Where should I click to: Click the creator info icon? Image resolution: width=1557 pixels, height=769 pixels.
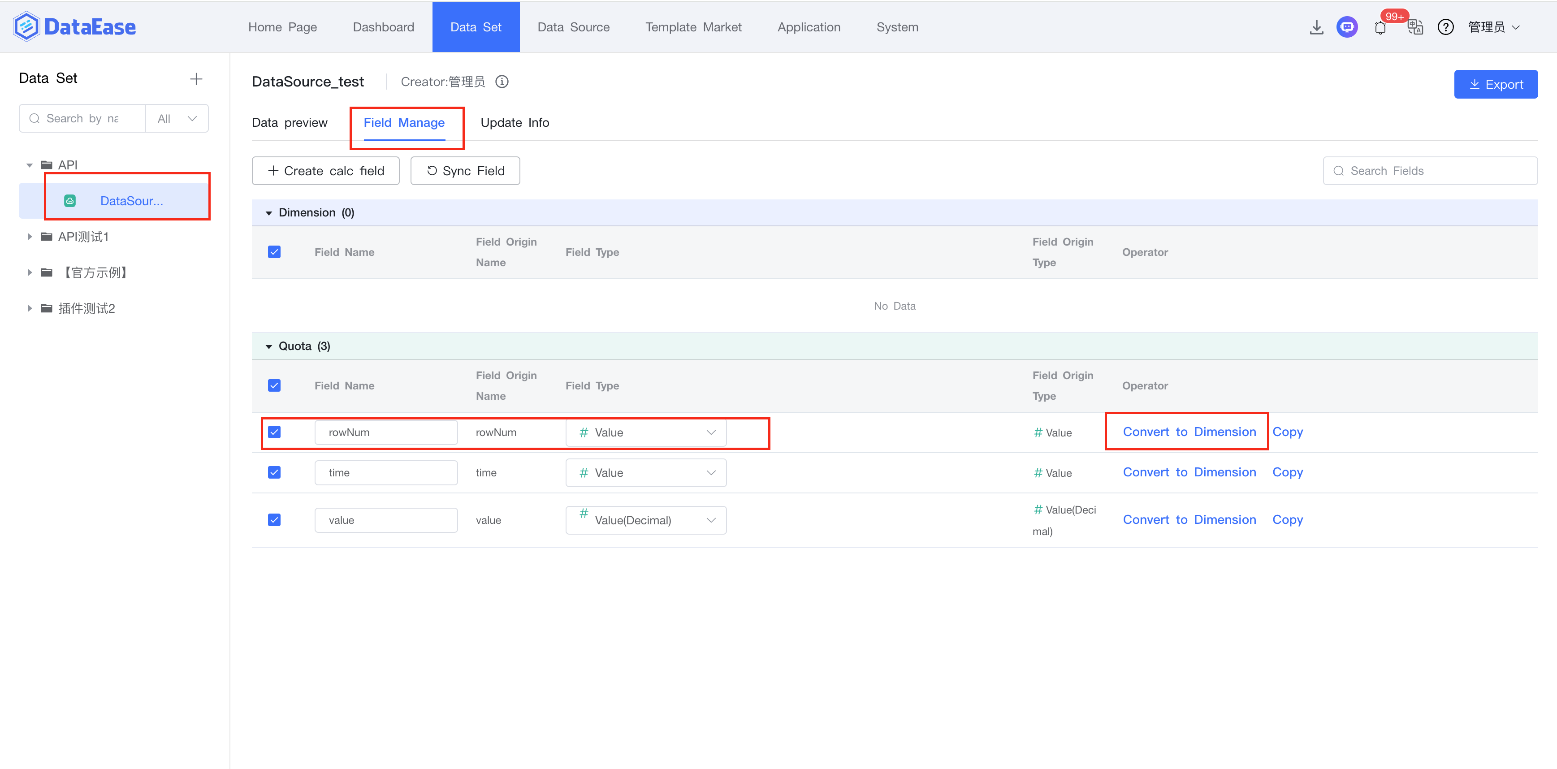tap(502, 82)
